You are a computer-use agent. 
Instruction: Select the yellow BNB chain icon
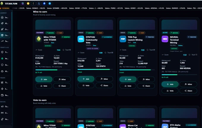click(28, 4)
